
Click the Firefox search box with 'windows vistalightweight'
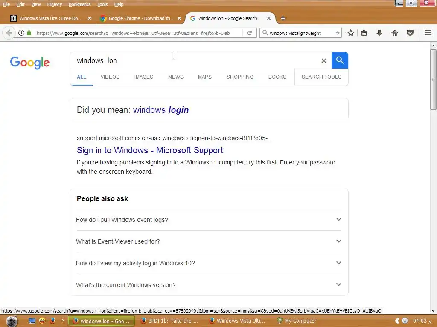pos(300,33)
